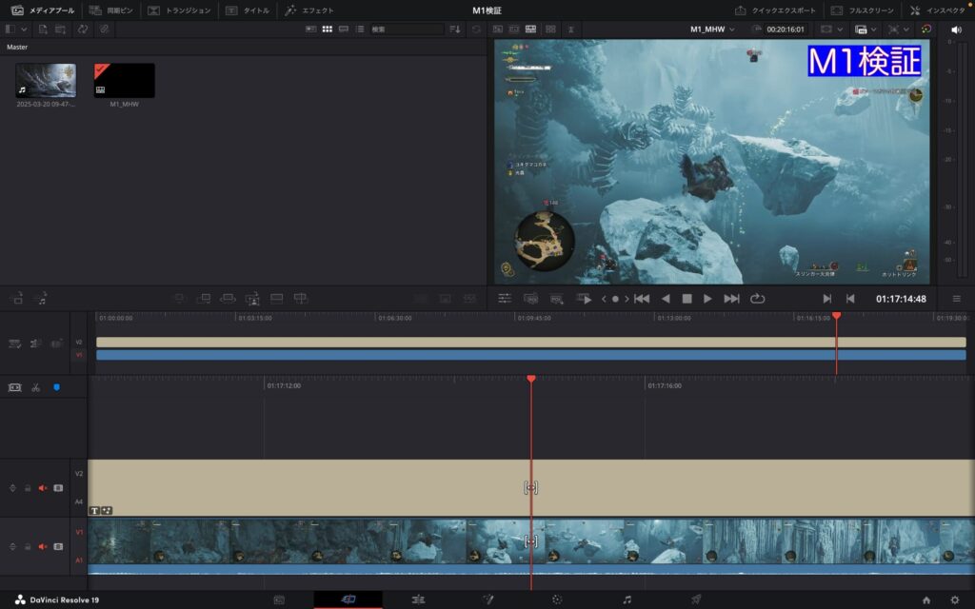The image size is (975, 609).
Task: Switch media pool to thumbnail view
Action: pos(328,29)
